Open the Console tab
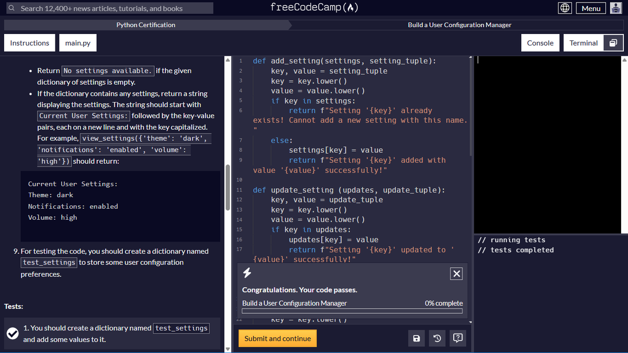The image size is (628, 353). [540, 43]
